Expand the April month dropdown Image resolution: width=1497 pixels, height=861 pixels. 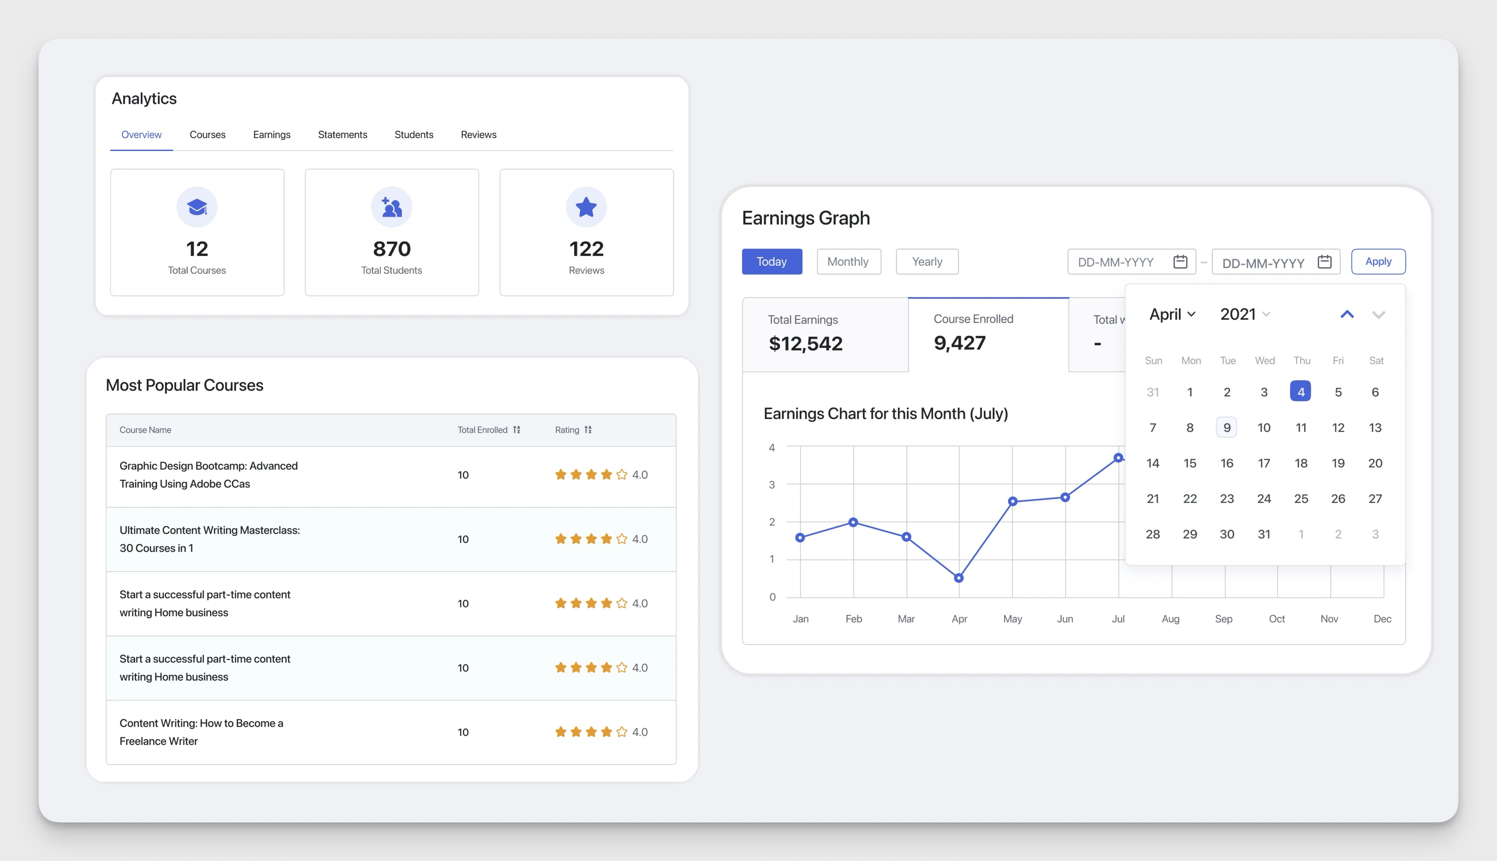1172,314
